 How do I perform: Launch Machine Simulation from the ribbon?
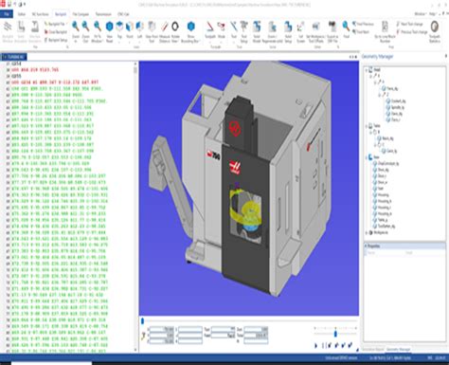pos(35,31)
